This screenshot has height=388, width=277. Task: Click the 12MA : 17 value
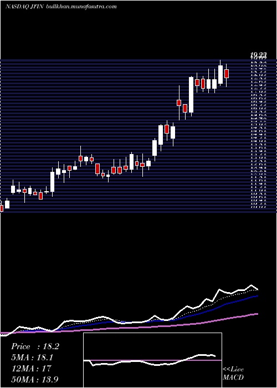pos(31,369)
